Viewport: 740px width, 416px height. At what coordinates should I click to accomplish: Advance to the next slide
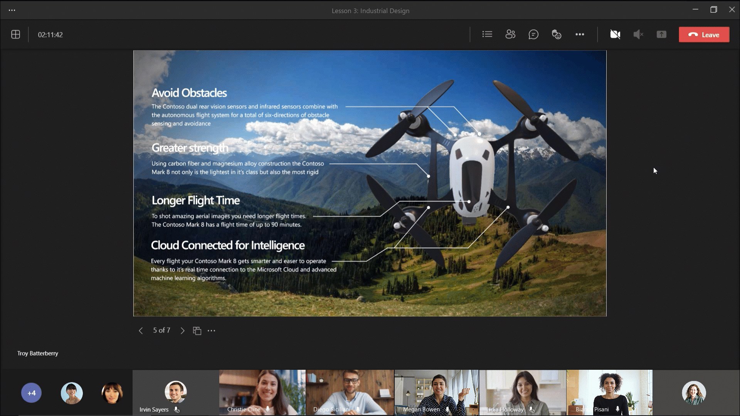[x=183, y=330]
